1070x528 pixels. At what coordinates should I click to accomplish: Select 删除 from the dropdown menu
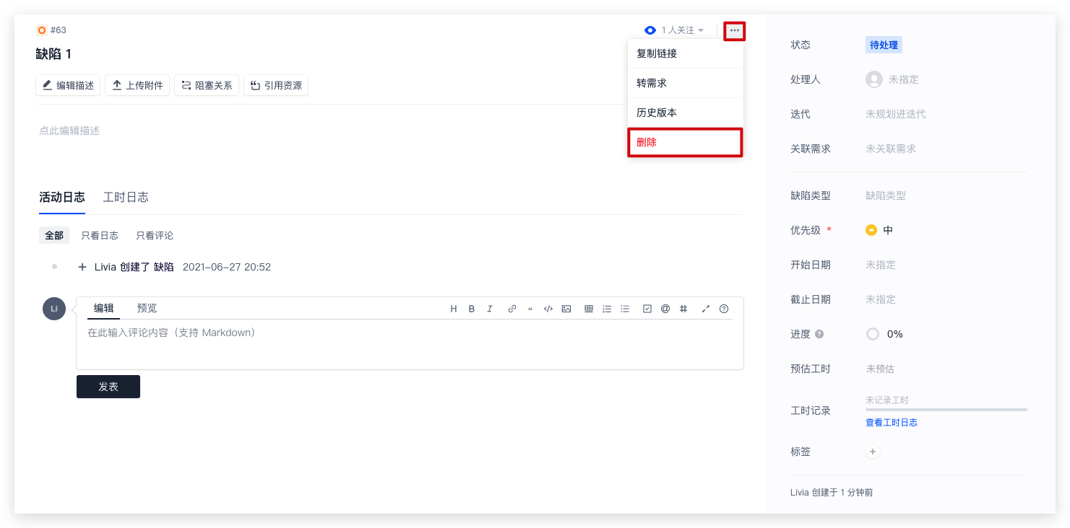pyautogui.click(x=685, y=142)
